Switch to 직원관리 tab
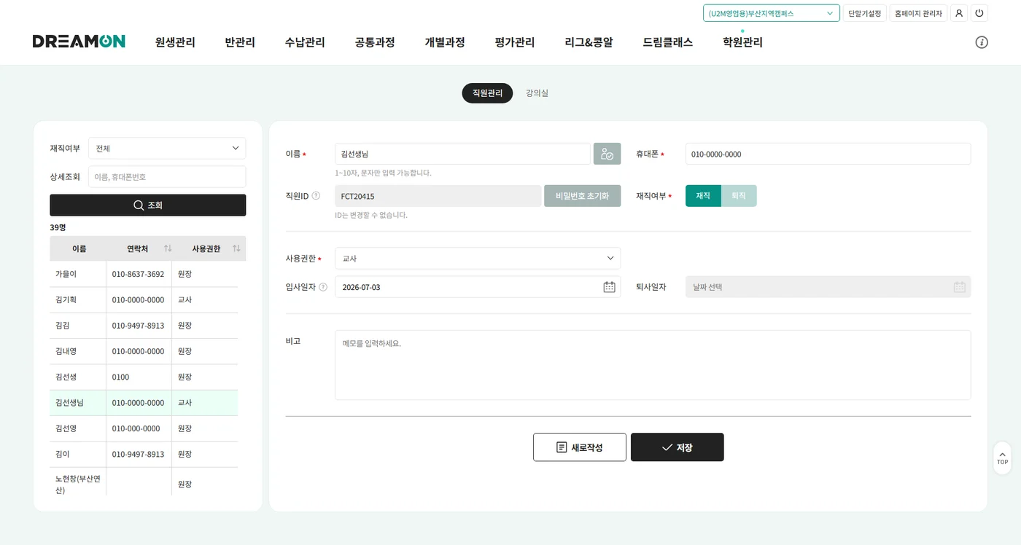The image size is (1021, 545). 487,93
